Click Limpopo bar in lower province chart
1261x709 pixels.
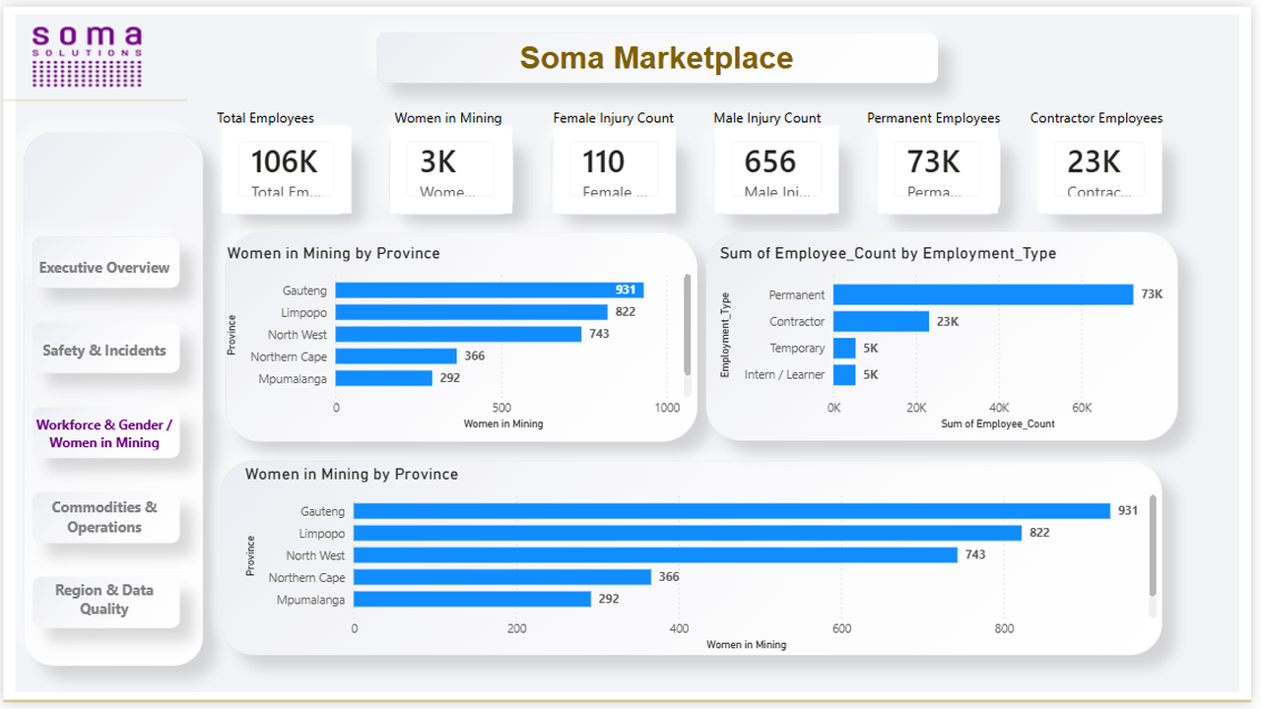coord(688,533)
